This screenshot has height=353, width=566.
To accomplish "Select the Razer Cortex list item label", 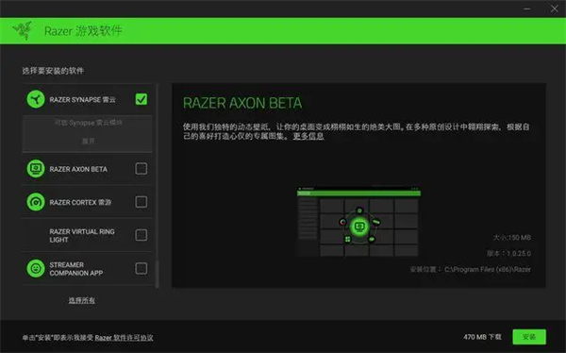I will pyautogui.click(x=80, y=202).
